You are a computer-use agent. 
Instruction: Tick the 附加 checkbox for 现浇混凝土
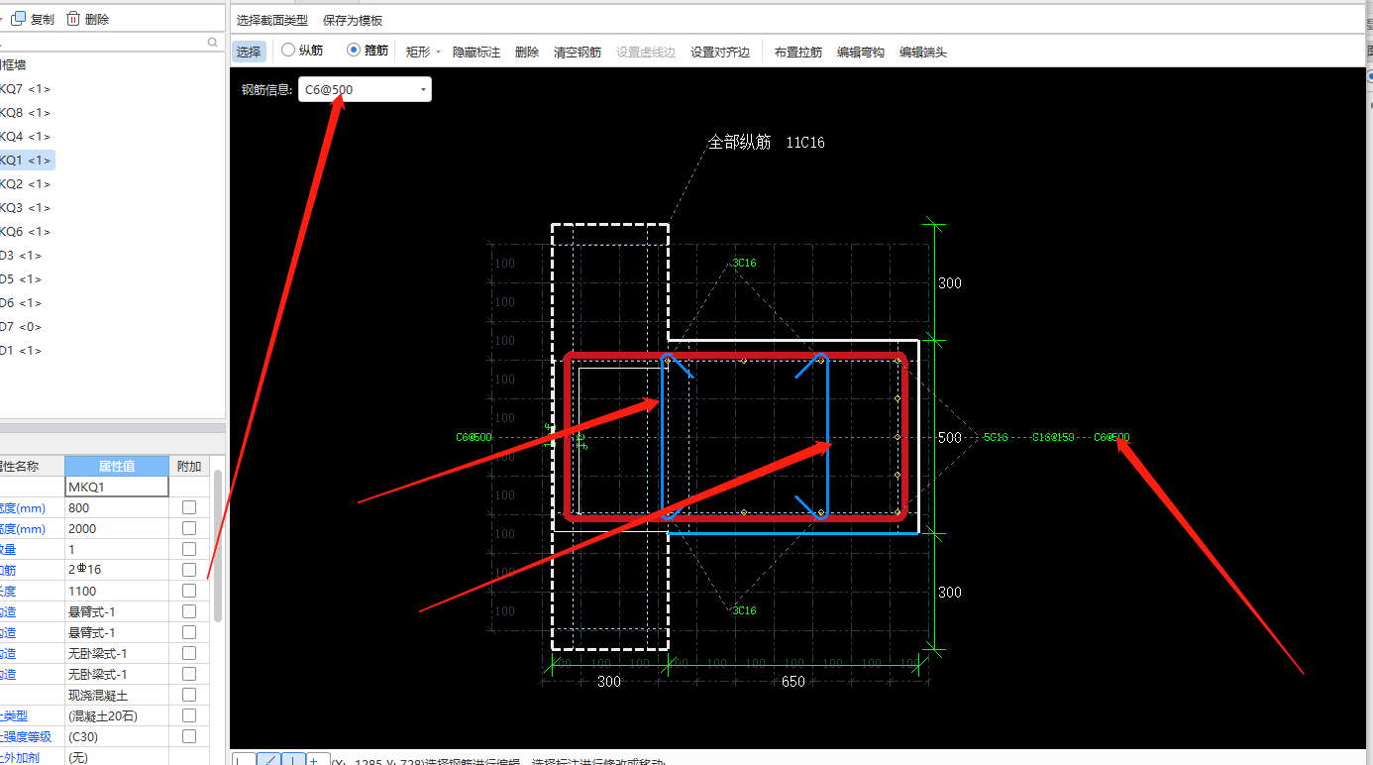189,695
